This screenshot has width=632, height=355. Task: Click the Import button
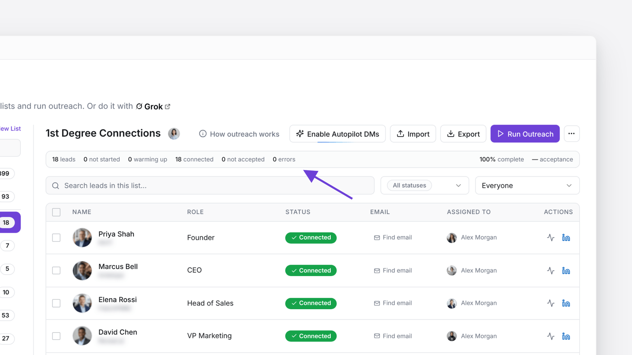(x=413, y=134)
